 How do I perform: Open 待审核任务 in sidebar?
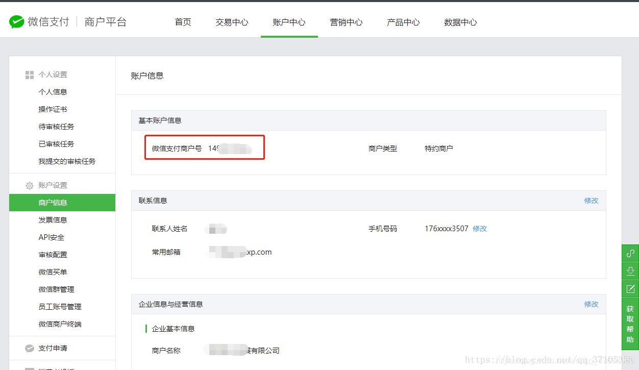coord(57,127)
